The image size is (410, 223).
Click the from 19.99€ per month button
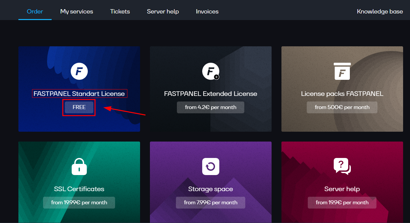coord(79,203)
